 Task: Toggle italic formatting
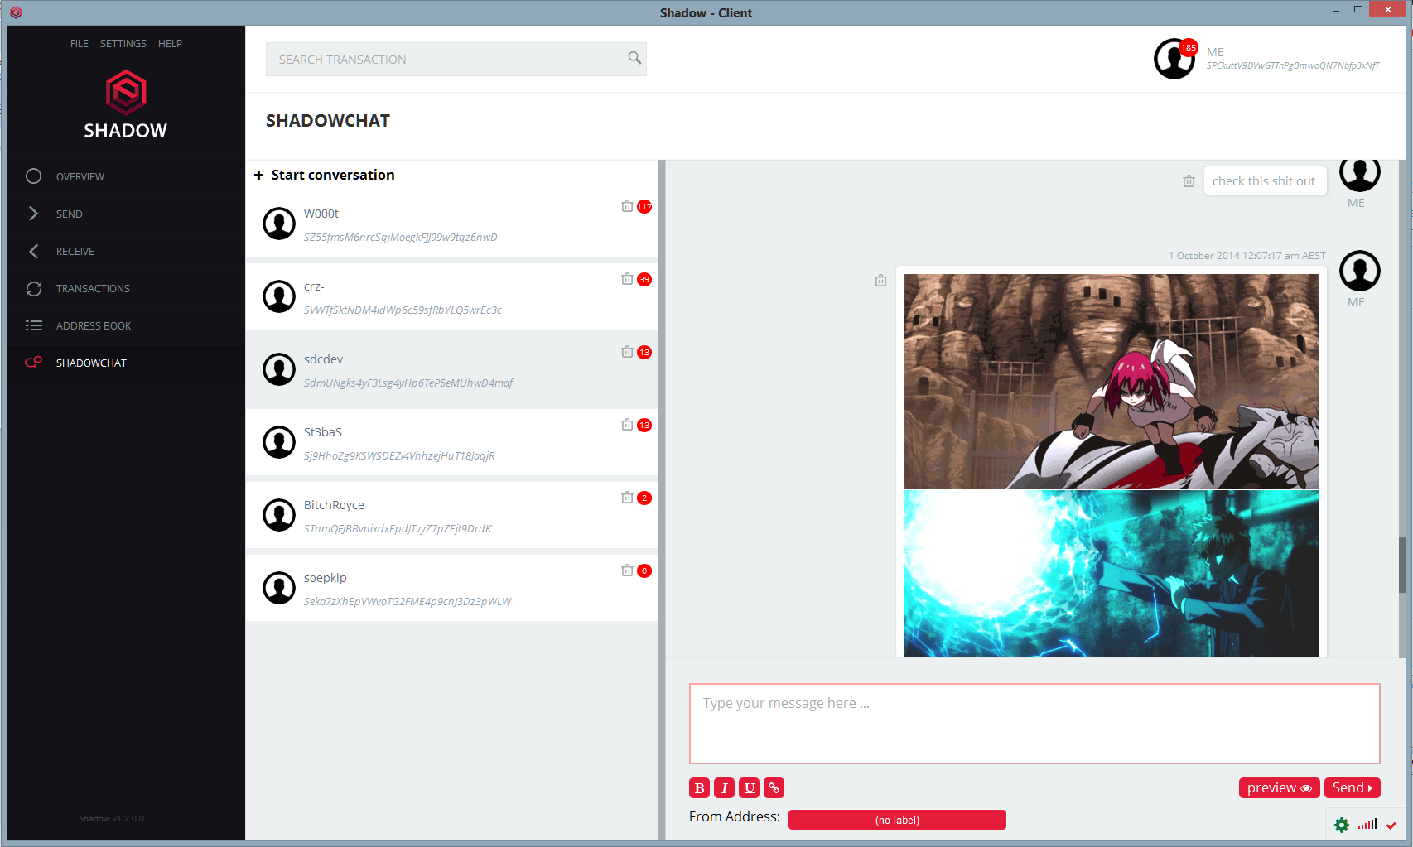pos(724,788)
